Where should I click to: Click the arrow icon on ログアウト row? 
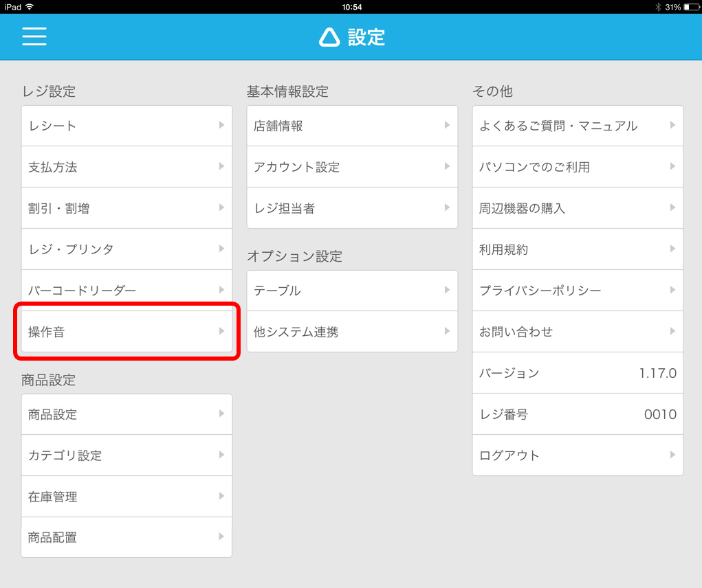coord(672,455)
